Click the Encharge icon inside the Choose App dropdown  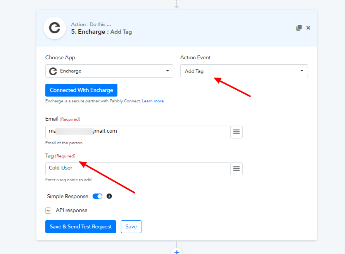tap(53, 71)
